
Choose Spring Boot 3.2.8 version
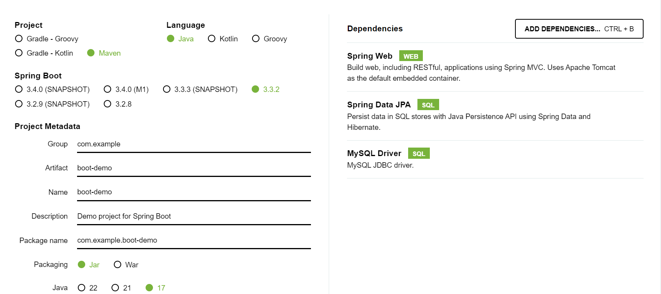tap(118, 104)
